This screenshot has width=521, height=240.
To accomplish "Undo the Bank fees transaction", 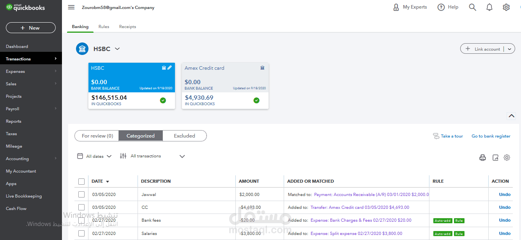I will 505,220.
